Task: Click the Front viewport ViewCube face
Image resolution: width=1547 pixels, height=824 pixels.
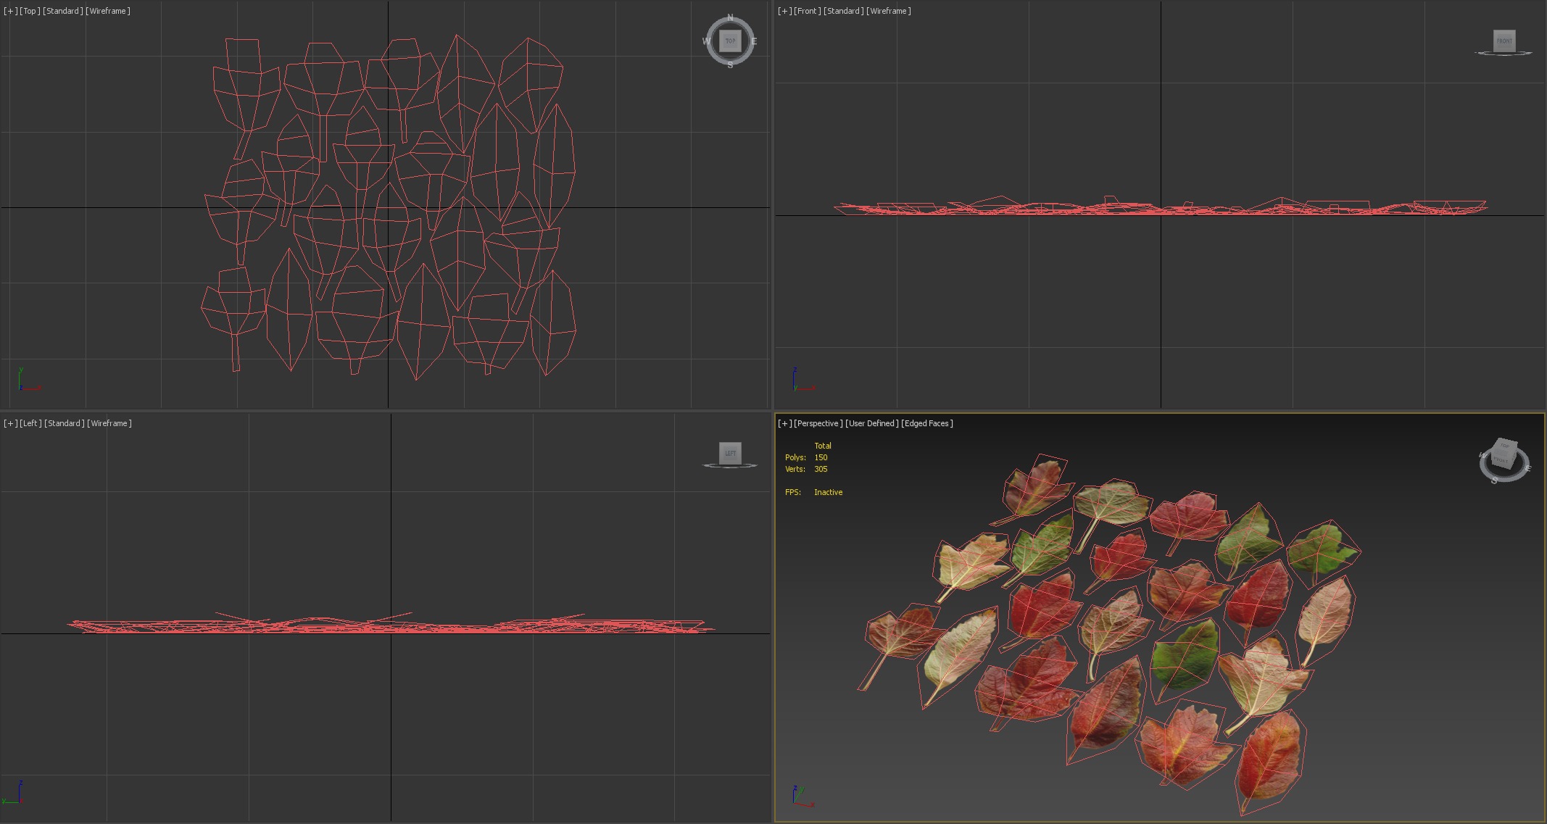Action: (1504, 41)
